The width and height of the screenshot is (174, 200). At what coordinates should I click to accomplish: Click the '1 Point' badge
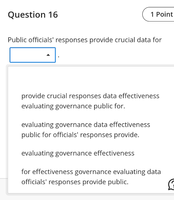[158, 14]
